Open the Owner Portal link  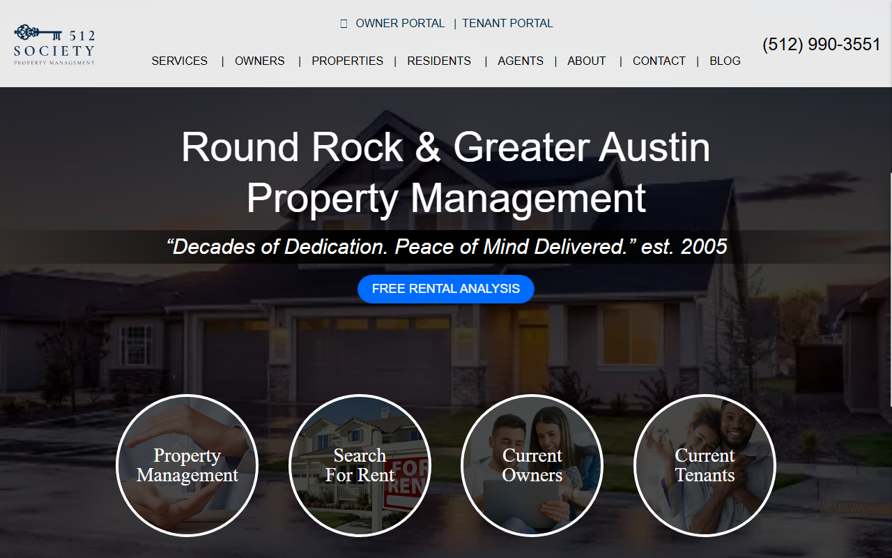tap(400, 23)
